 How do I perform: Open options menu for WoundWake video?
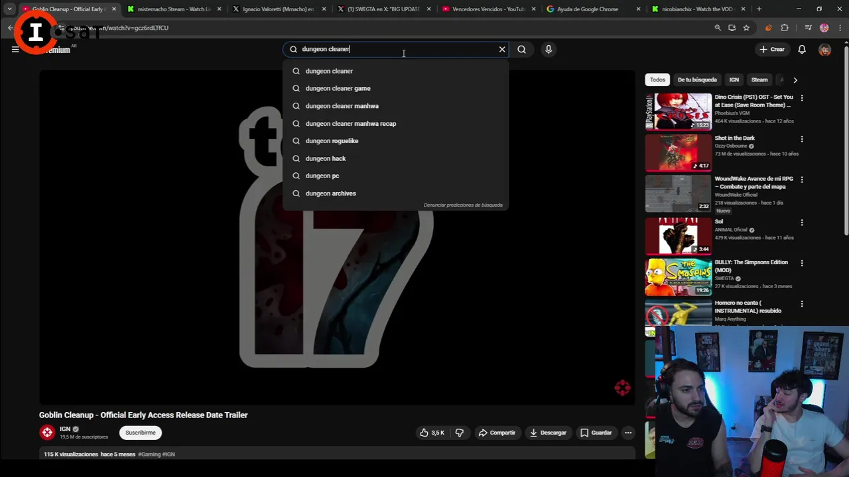(802, 180)
